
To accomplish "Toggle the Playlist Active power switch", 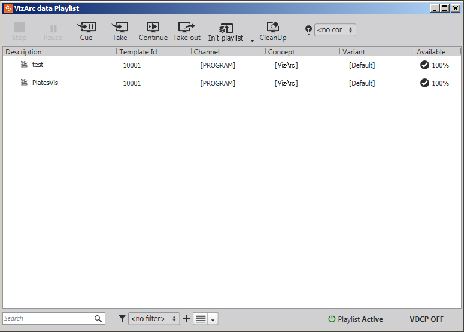I will coord(332,319).
